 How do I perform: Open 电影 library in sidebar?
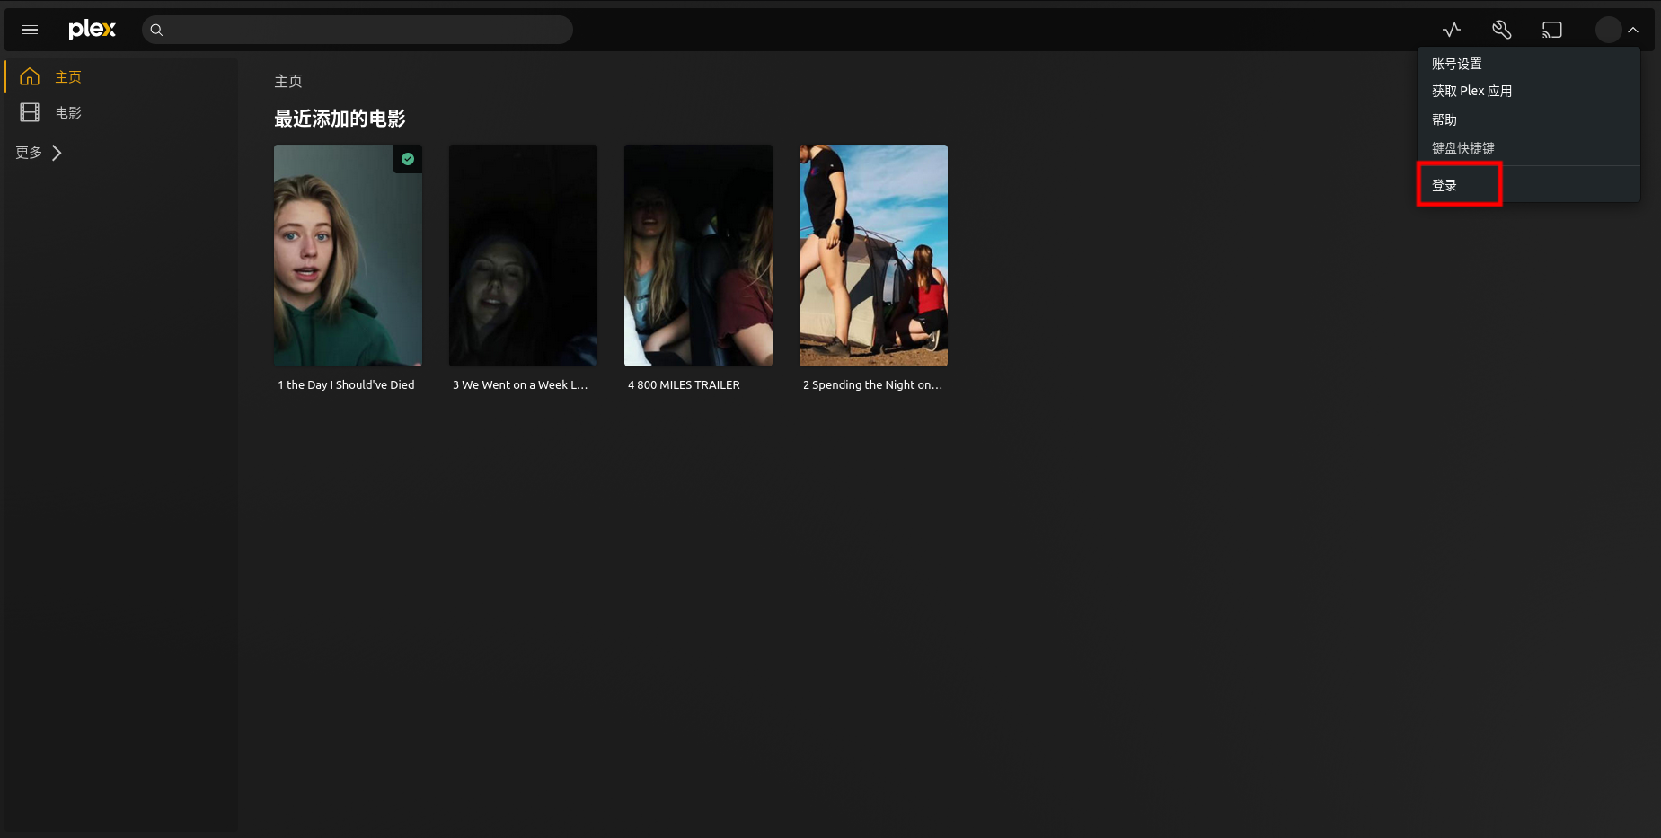tap(68, 113)
